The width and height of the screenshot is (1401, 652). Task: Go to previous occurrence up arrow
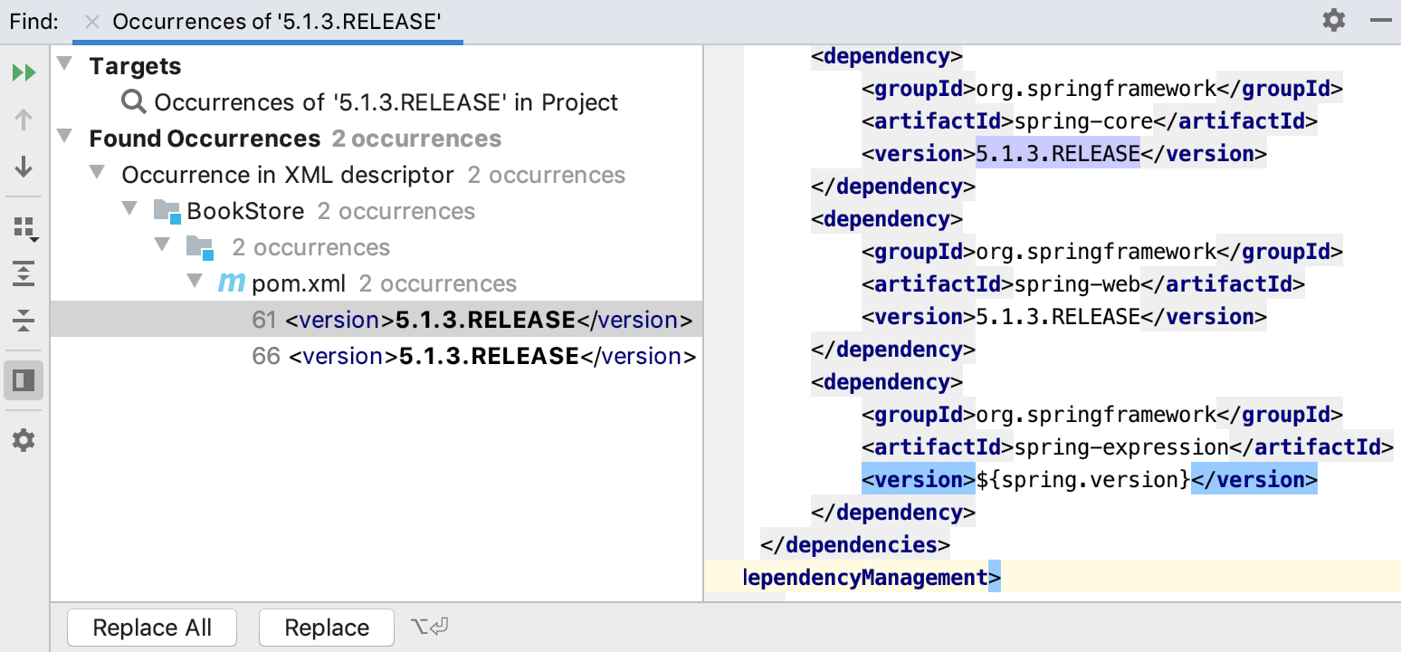point(24,120)
